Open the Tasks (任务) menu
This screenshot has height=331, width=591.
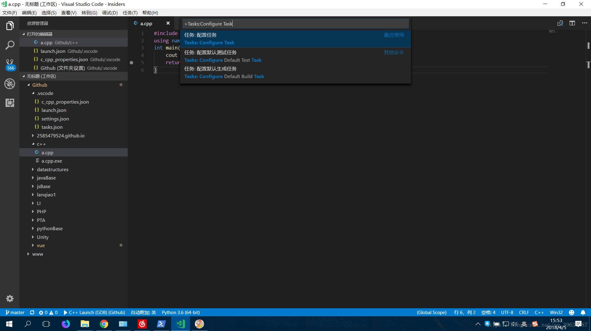pos(130,13)
